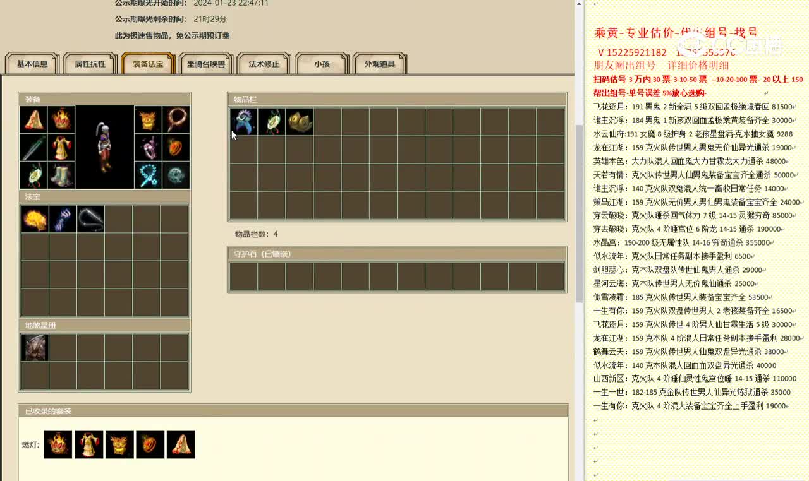Inspect the yellow robe in 装备 slots
The width and height of the screenshot is (809, 481).
point(61,147)
